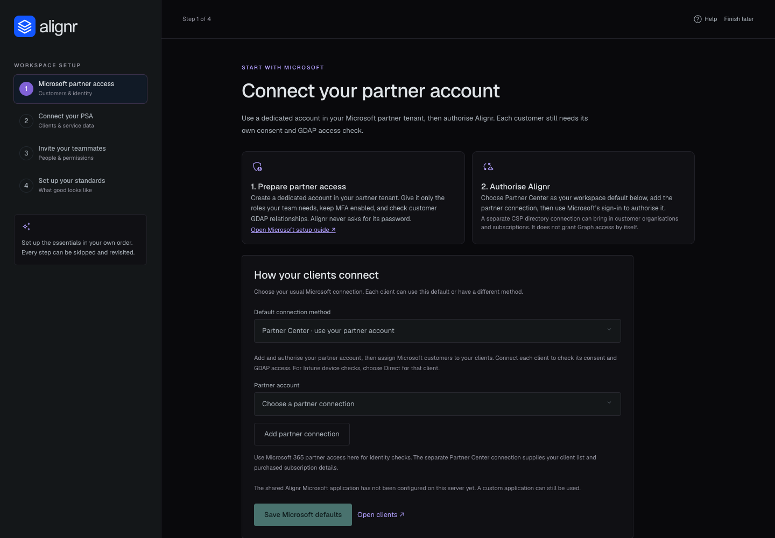Click '2. Authorise Alignr' card title
The height and width of the screenshot is (538, 775).
(x=516, y=187)
